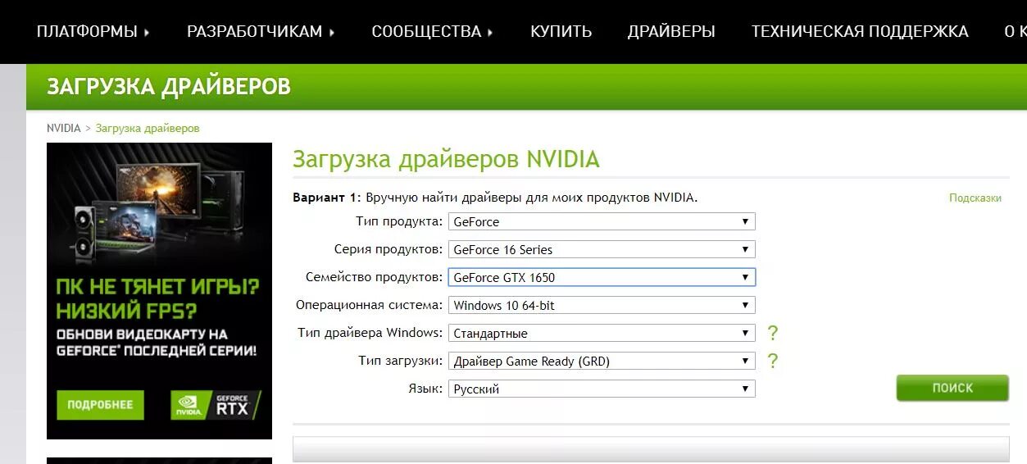Open the СООБЩЕСТВА menu
Viewport: 1027px width, 464px height.
pyautogui.click(x=433, y=32)
